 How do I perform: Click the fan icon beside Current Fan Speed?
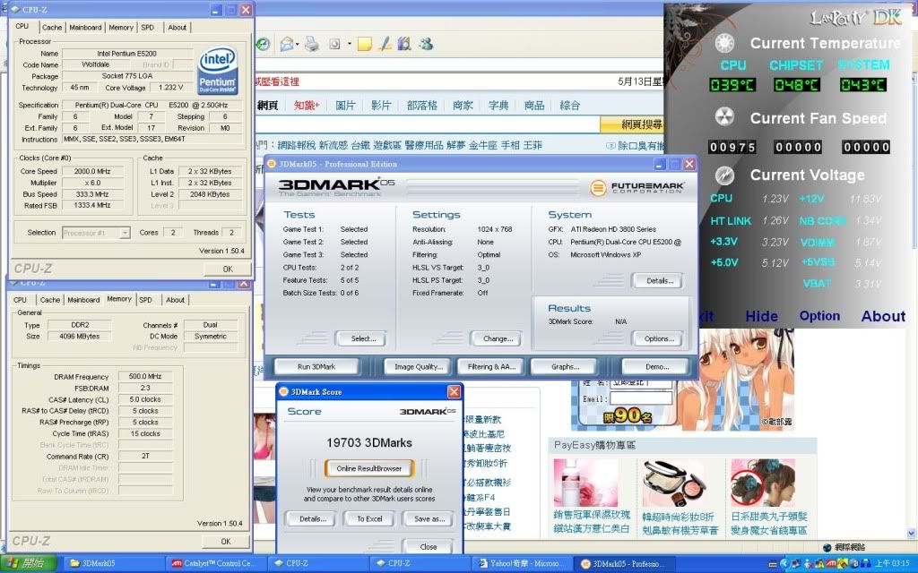724,117
